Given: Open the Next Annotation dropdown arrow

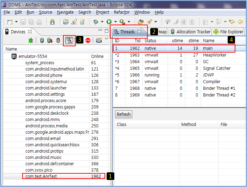Looking at the screenshot, I should click(x=212, y=22).
